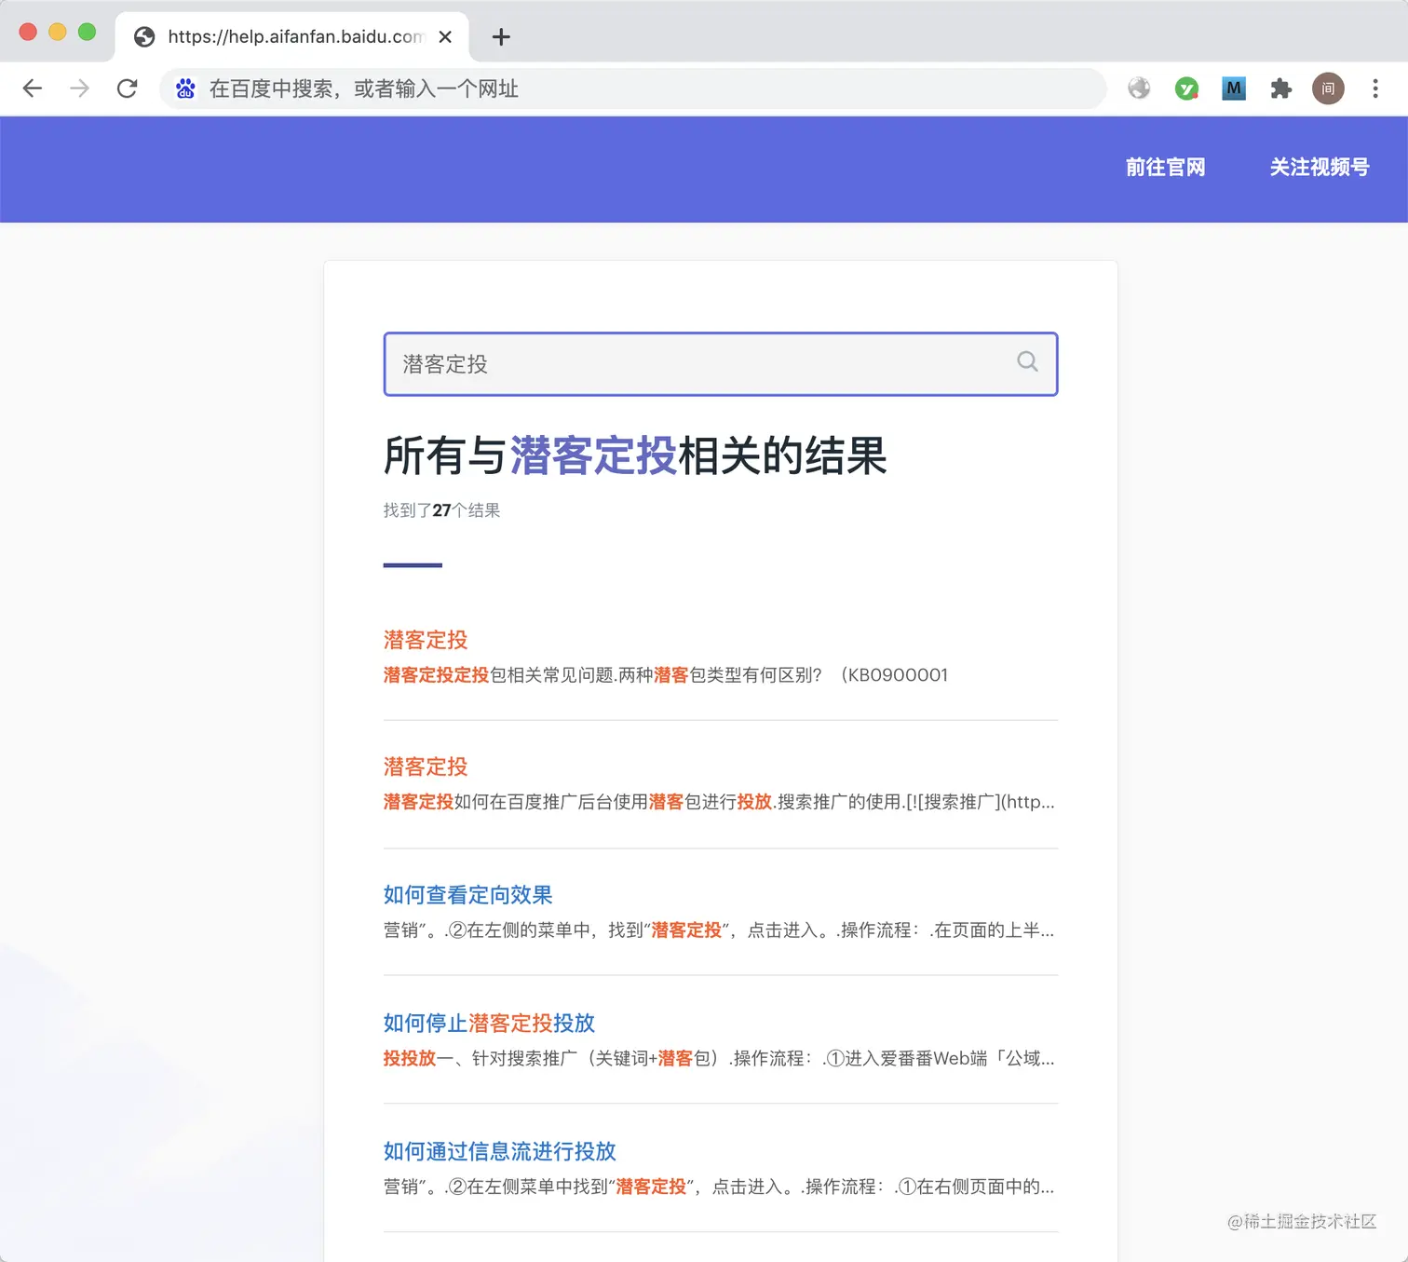
Task: Focus the browser address bar
Action: (x=633, y=88)
